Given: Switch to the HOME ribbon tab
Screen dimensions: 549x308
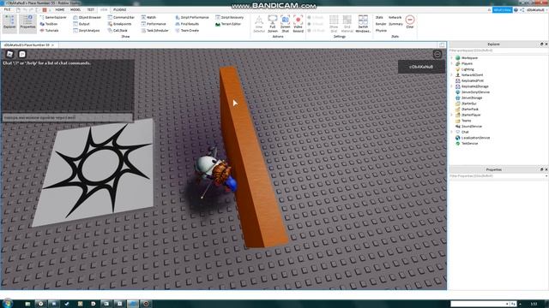Looking at the screenshot, I should (60, 9).
